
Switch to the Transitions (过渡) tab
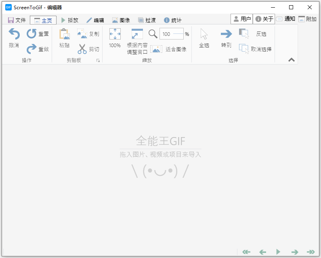pos(147,20)
